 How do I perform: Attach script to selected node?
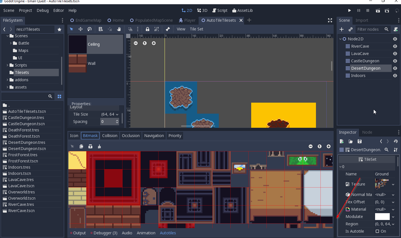tap(396, 29)
